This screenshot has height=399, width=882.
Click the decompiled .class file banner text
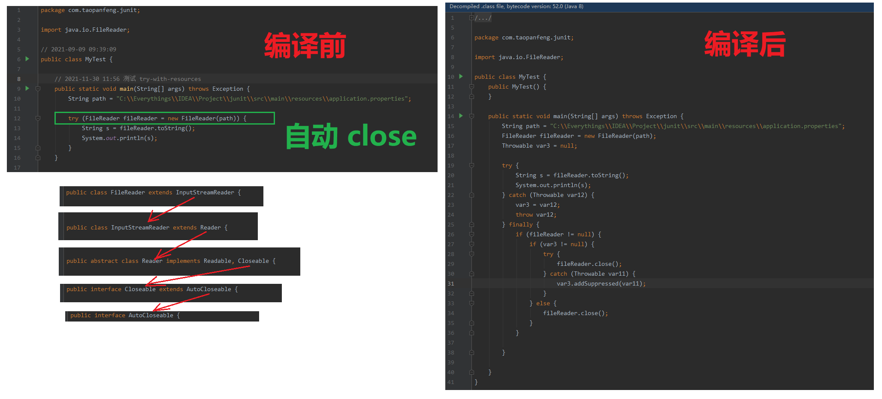click(x=516, y=6)
